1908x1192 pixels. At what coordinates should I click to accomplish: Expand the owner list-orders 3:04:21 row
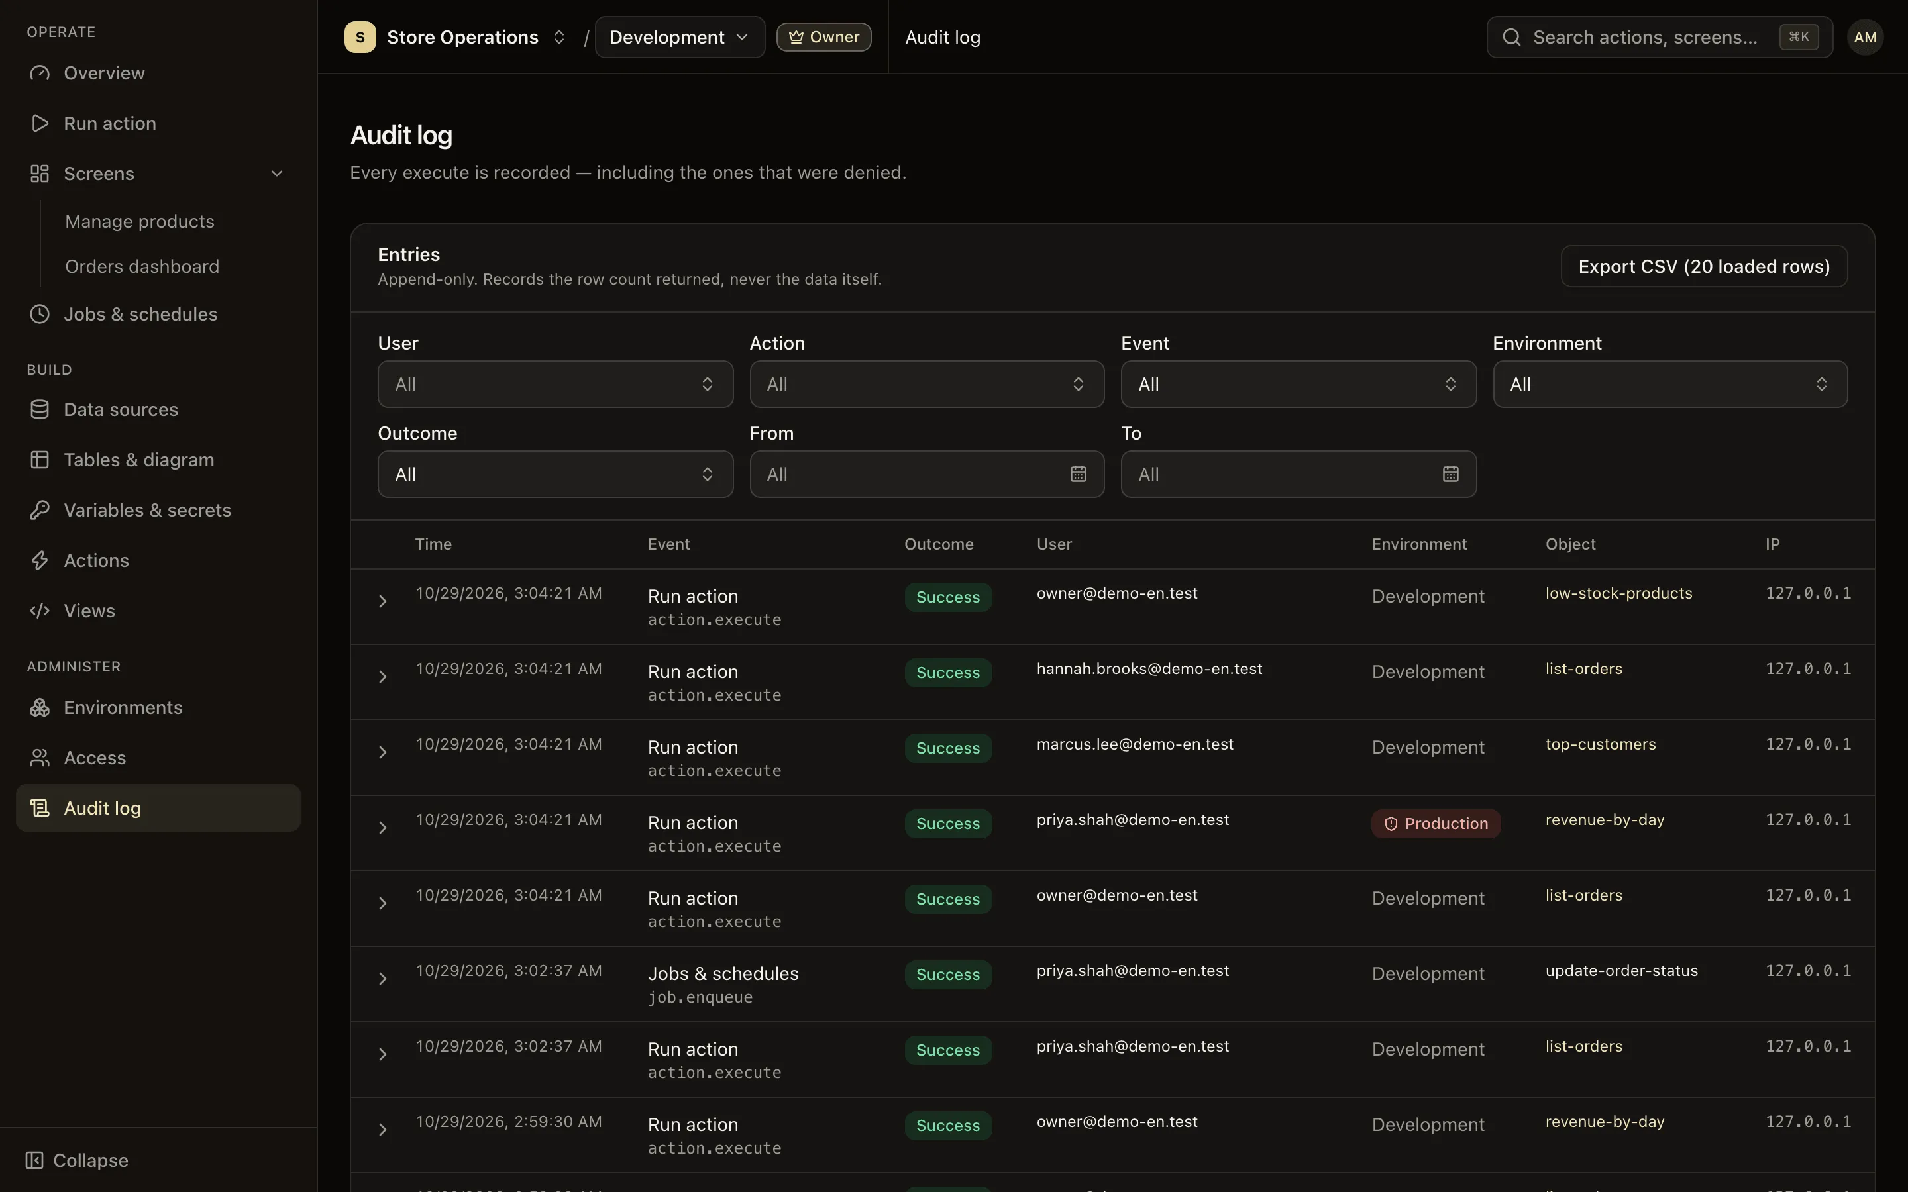click(x=382, y=903)
